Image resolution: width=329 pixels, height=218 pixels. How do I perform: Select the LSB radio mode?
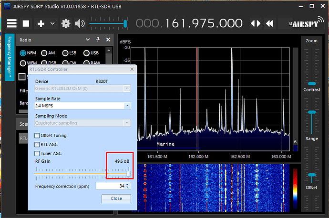pos(65,53)
